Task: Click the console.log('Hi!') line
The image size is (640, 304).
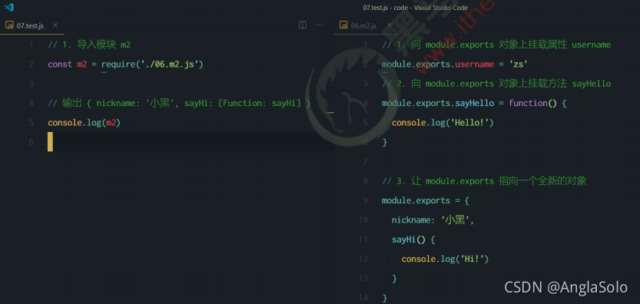Action: point(445,259)
